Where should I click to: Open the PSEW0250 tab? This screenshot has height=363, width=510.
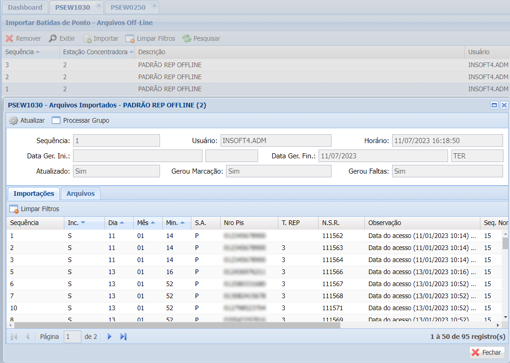128,7
